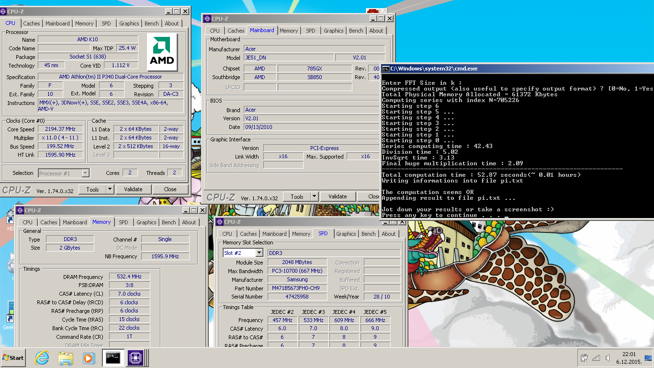654x368 pixels.
Task: Switch to Caches tab in CPU window
Action: pos(32,23)
